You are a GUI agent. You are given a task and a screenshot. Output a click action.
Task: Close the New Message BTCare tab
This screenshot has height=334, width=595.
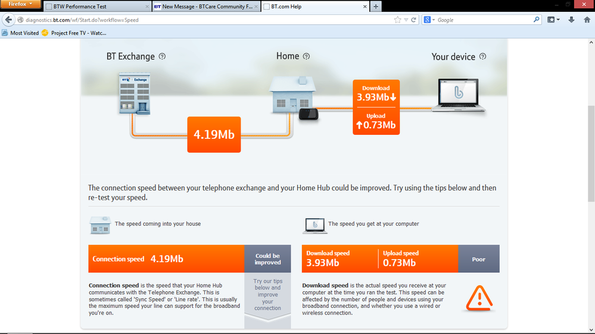[256, 7]
